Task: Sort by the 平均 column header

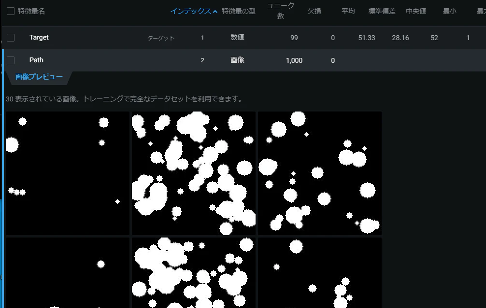Action: pyautogui.click(x=348, y=11)
